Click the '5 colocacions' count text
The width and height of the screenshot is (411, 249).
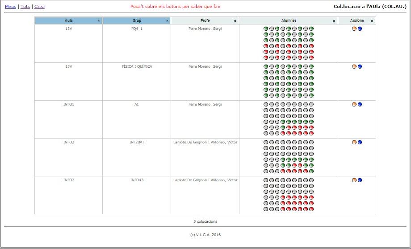click(x=205, y=221)
